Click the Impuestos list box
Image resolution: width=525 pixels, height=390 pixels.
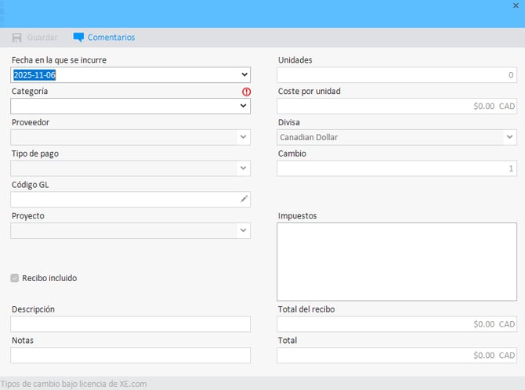[x=396, y=262]
